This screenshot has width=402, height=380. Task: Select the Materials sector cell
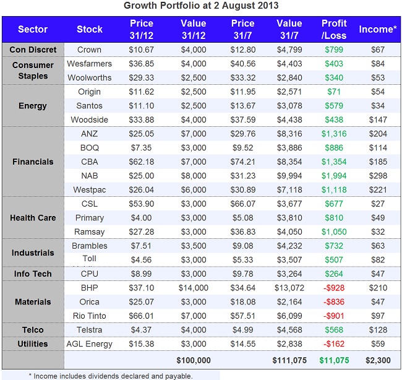point(33,302)
